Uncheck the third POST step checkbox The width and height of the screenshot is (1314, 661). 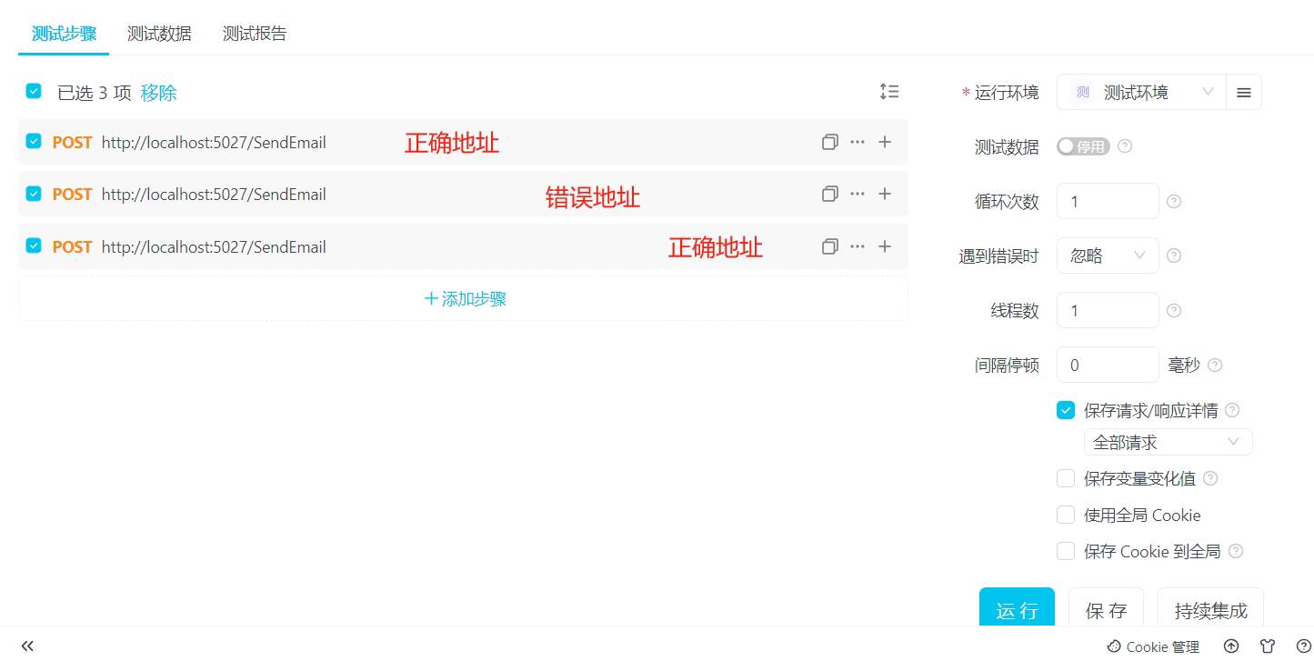(34, 245)
